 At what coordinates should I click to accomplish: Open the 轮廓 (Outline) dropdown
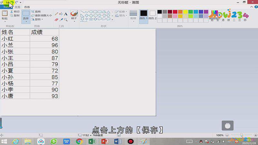click(x=121, y=12)
